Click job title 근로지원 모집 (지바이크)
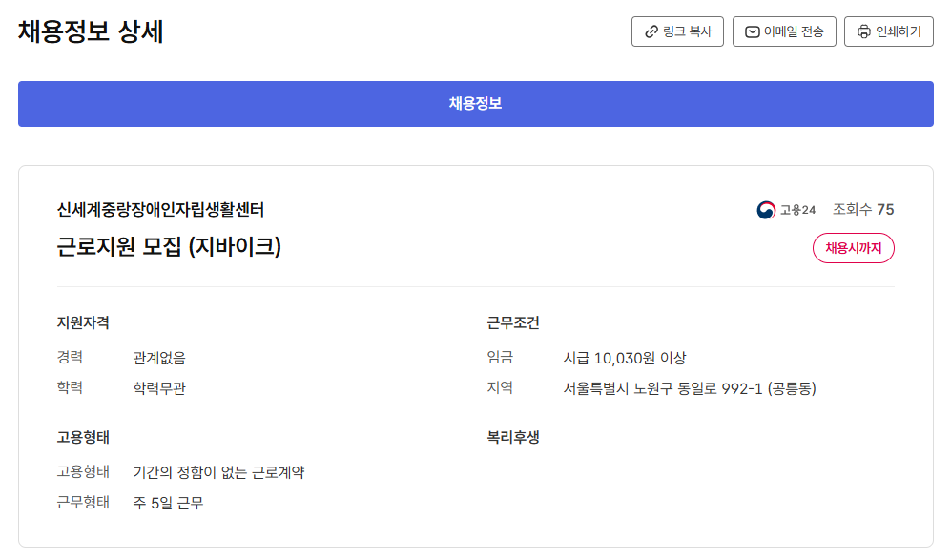The height and width of the screenshot is (560, 951). [169, 247]
